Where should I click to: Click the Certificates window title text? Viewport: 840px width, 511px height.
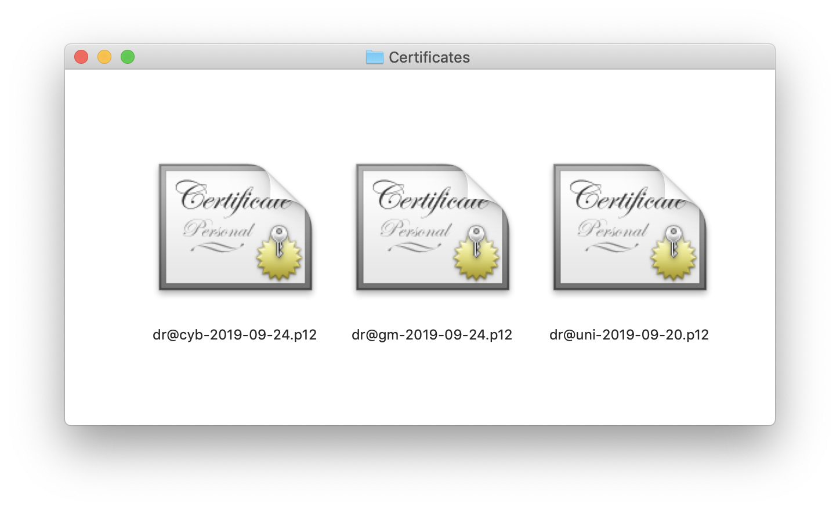point(429,57)
